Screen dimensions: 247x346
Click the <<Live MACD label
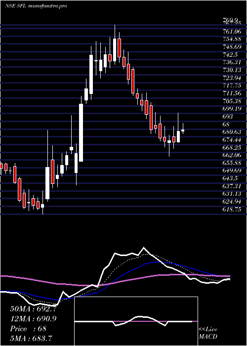[x=208, y=333]
